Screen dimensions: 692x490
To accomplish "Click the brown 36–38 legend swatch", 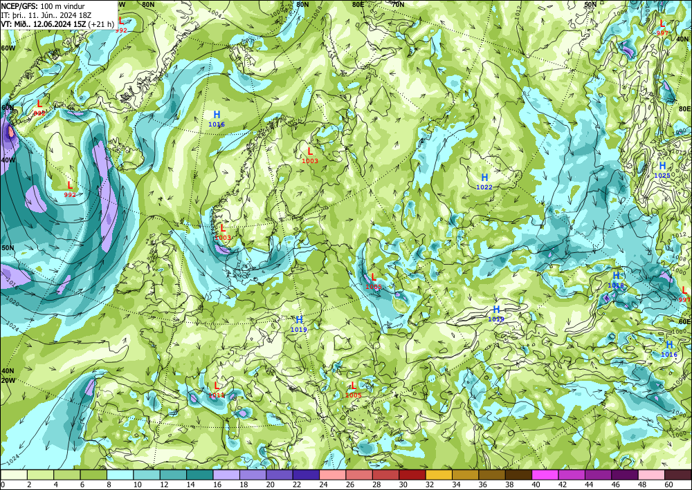I will [x=492, y=475].
